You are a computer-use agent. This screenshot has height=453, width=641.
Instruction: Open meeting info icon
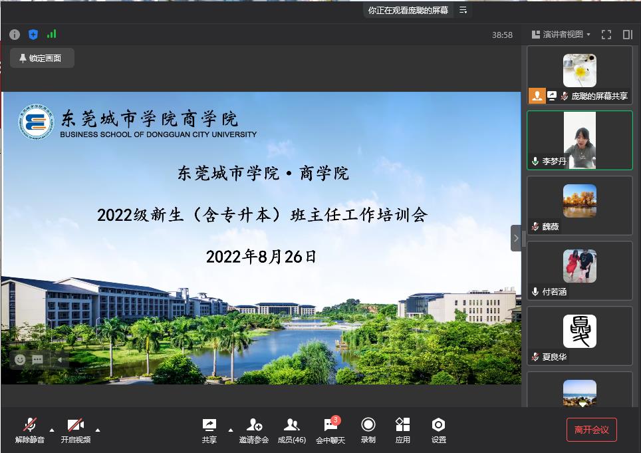click(15, 35)
